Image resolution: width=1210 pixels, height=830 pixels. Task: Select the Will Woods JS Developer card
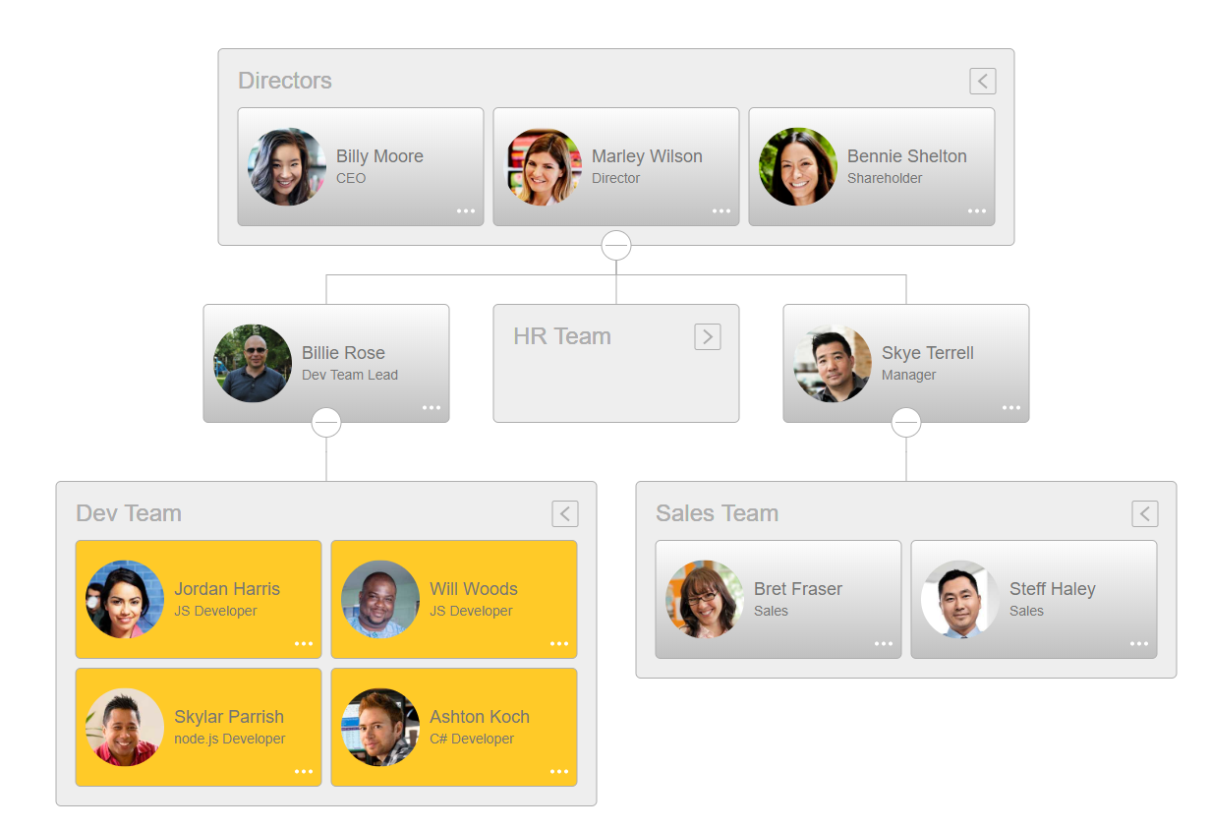[x=454, y=599]
